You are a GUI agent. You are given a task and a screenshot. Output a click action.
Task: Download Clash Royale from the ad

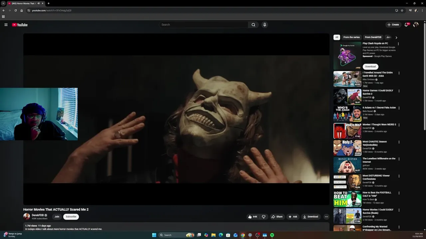click(x=370, y=66)
